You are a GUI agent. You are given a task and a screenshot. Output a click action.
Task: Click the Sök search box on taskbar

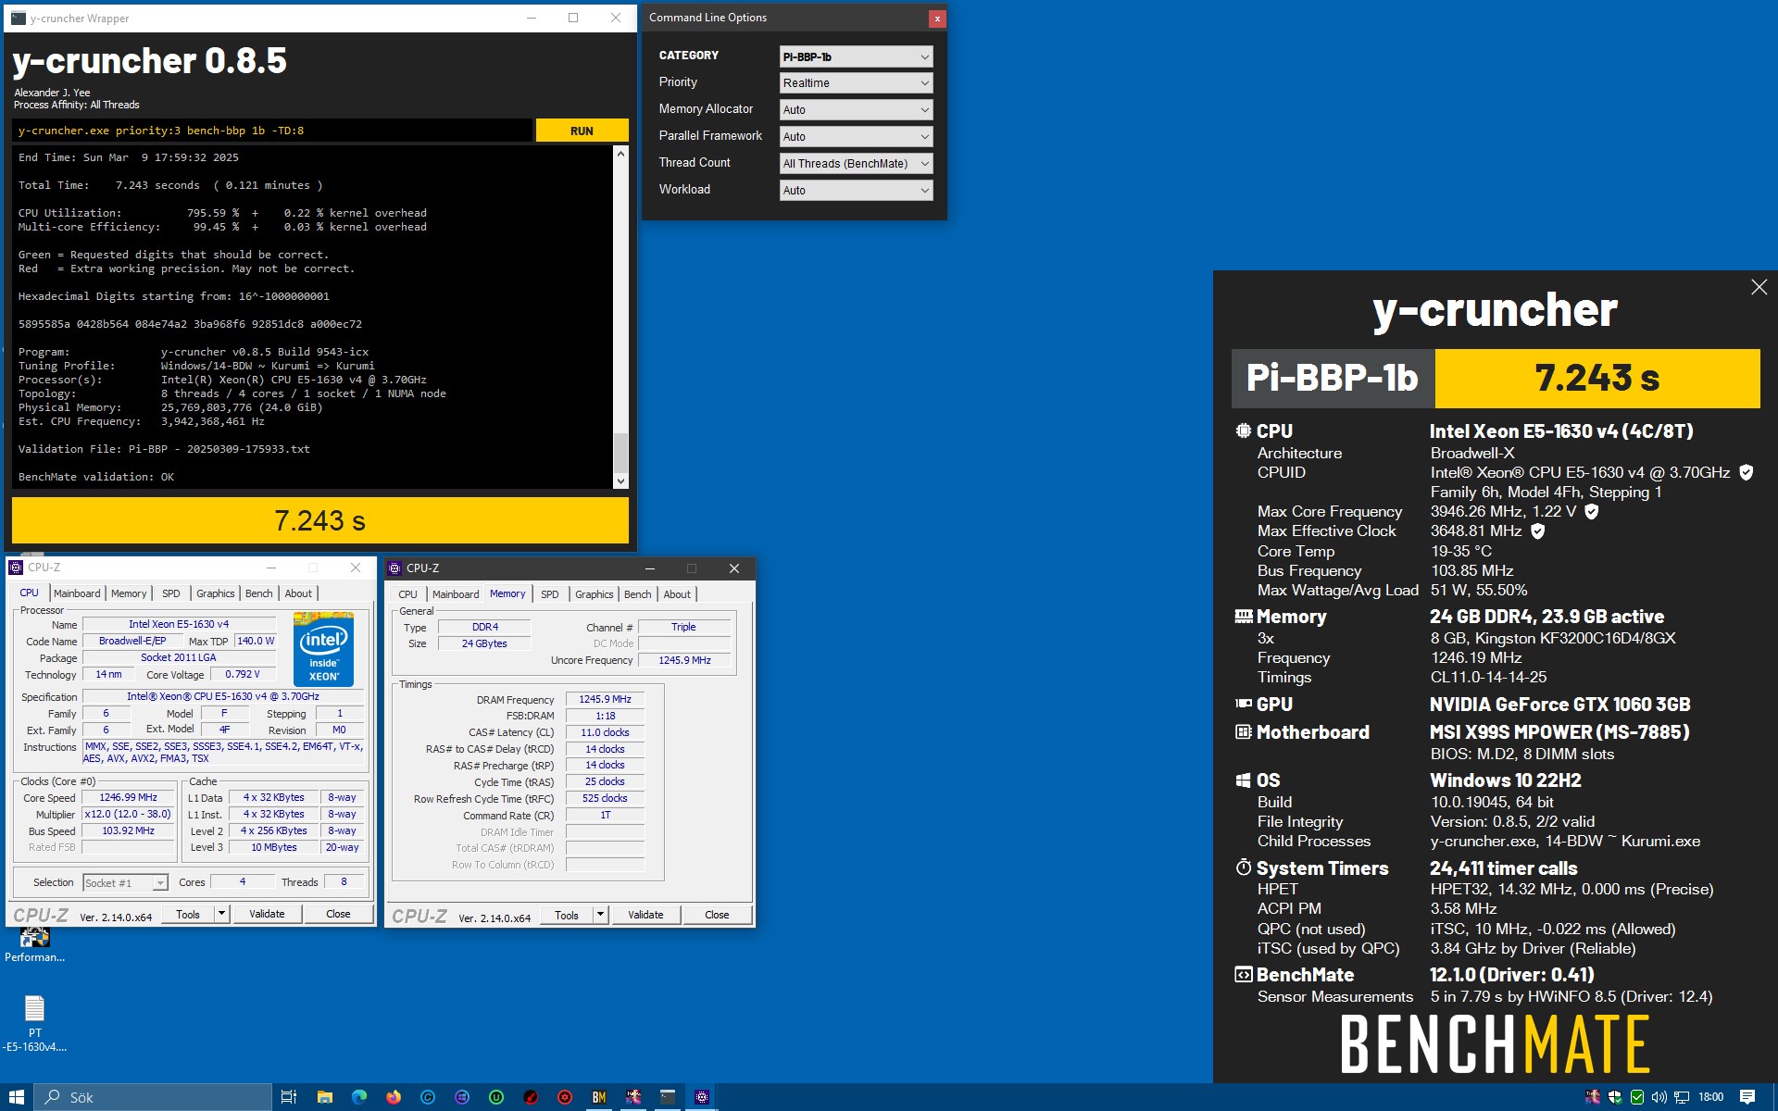153,1097
